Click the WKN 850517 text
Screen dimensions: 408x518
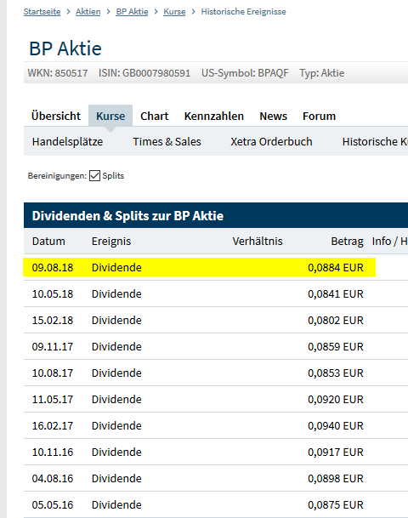58,73
